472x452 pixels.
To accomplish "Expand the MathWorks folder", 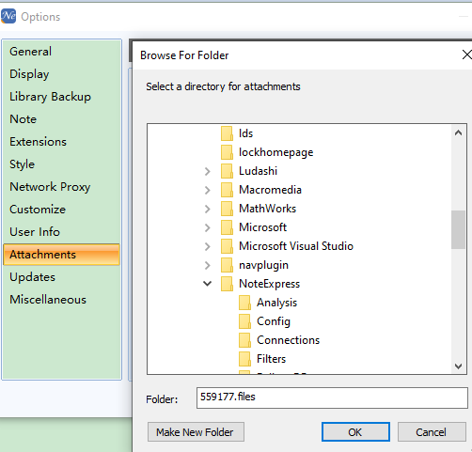I will [x=207, y=209].
